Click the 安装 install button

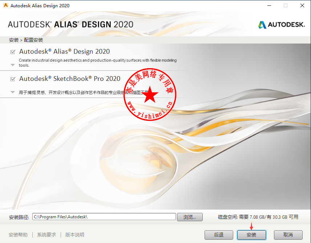pos(251,235)
